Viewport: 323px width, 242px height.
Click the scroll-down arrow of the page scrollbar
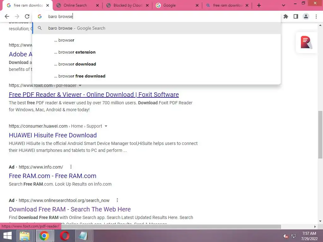coord(320,221)
